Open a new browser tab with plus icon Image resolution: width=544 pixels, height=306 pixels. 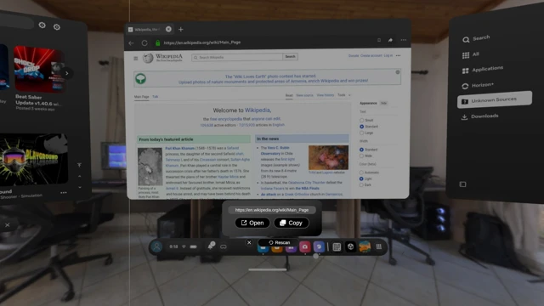180,30
